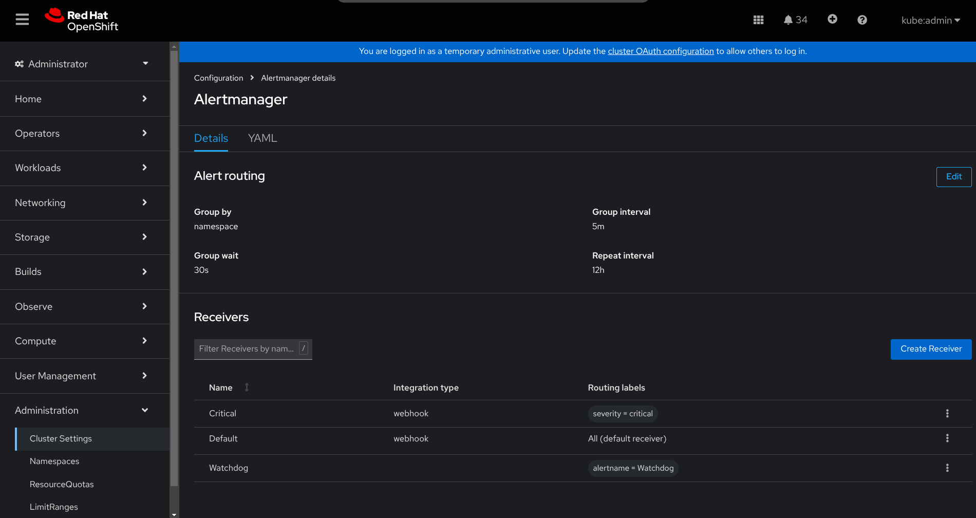
Task: Open the kube:admin user dropdown
Action: (930, 21)
